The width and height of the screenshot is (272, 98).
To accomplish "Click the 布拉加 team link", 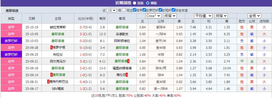I will click(58, 55).
